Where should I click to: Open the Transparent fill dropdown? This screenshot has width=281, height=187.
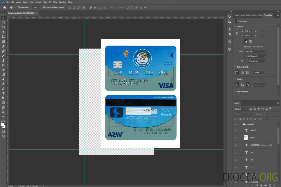tap(257, 61)
